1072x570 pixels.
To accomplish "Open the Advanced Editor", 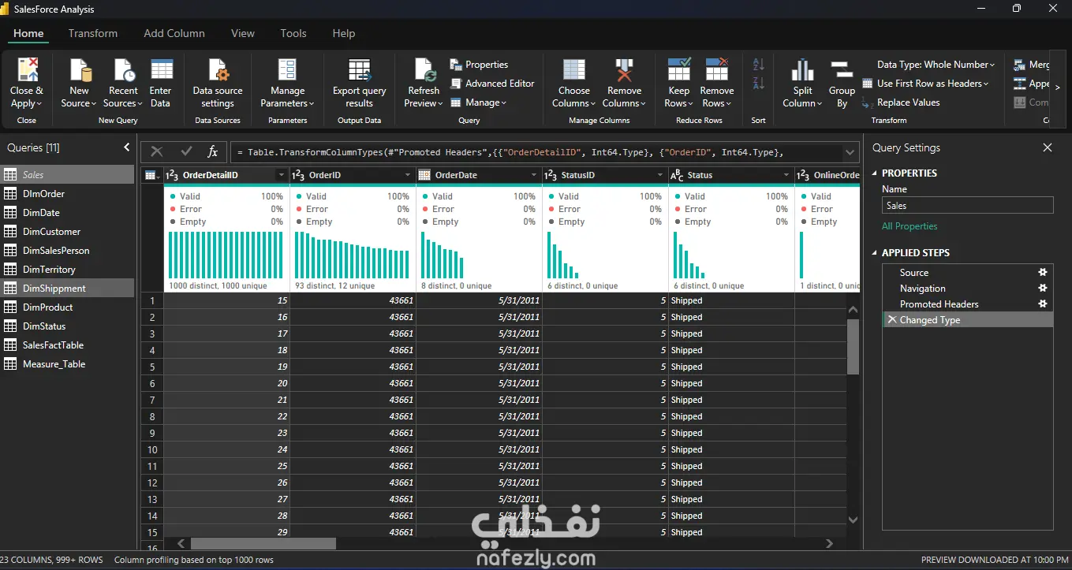I will [492, 84].
